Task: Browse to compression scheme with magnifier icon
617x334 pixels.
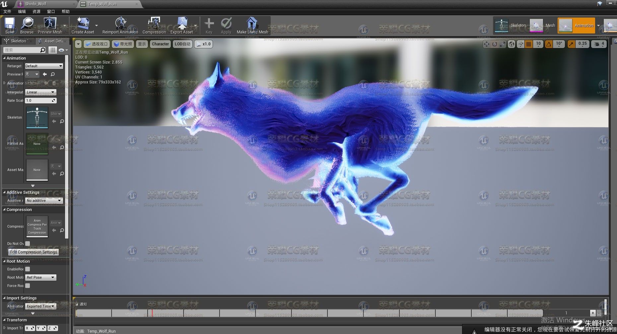Action: 62,230
